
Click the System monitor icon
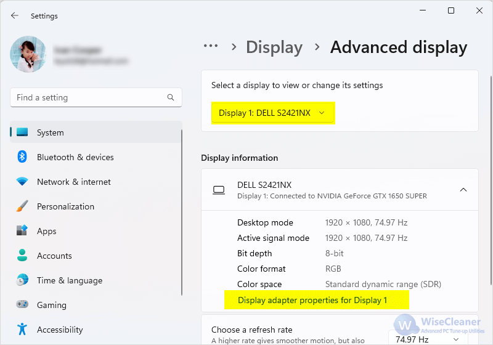click(x=22, y=132)
